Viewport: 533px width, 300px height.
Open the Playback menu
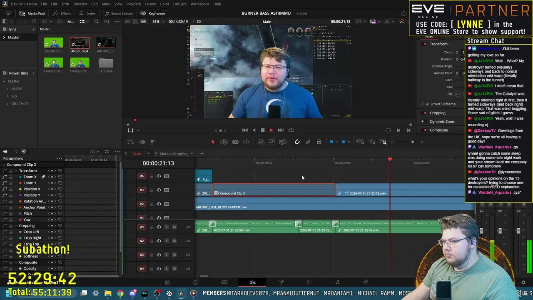[x=134, y=4]
